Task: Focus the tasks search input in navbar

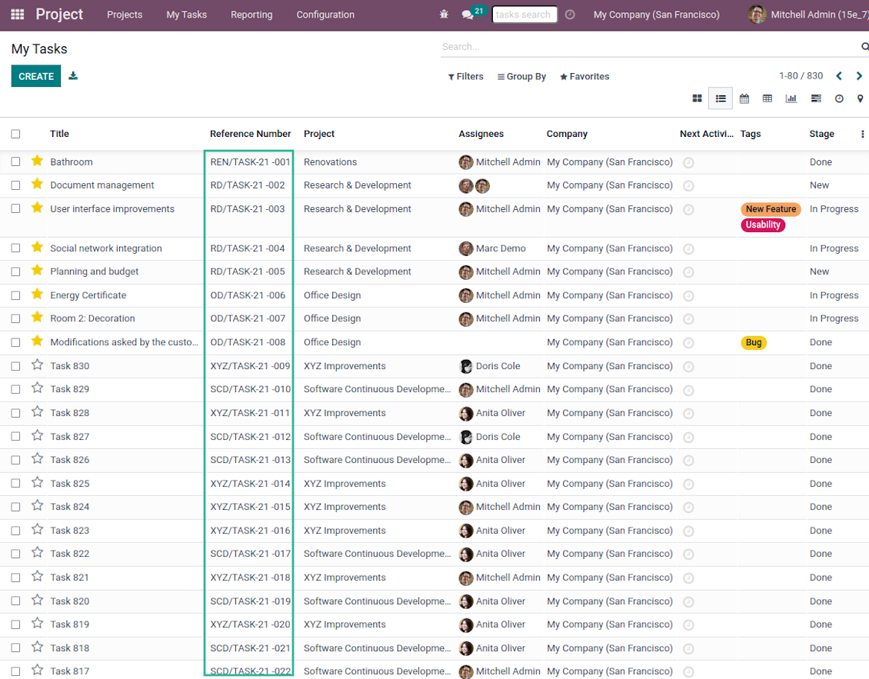Action: pos(524,15)
